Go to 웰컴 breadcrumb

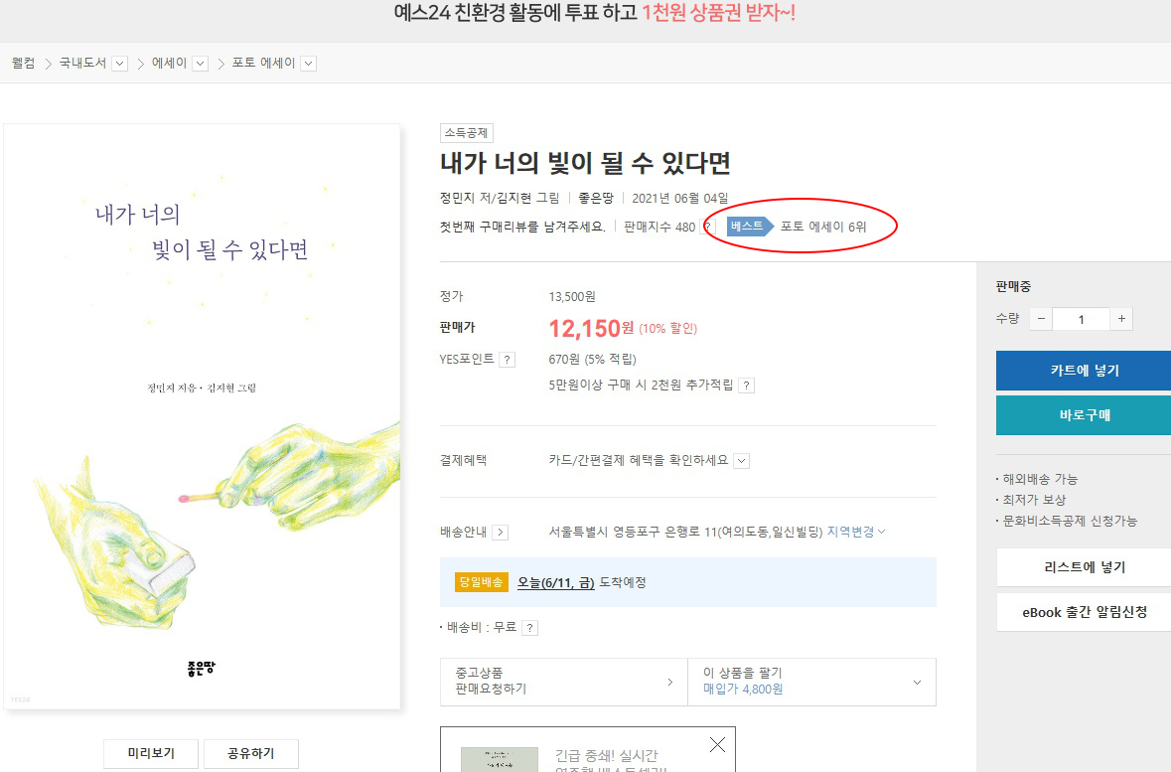(23, 64)
